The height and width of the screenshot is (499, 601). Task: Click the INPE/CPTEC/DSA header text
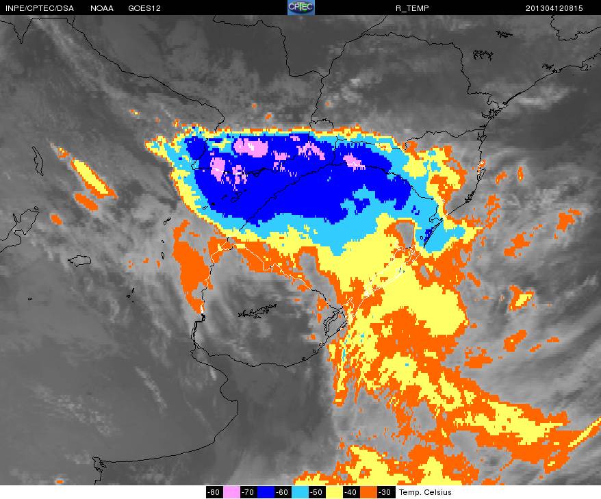[40, 8]
